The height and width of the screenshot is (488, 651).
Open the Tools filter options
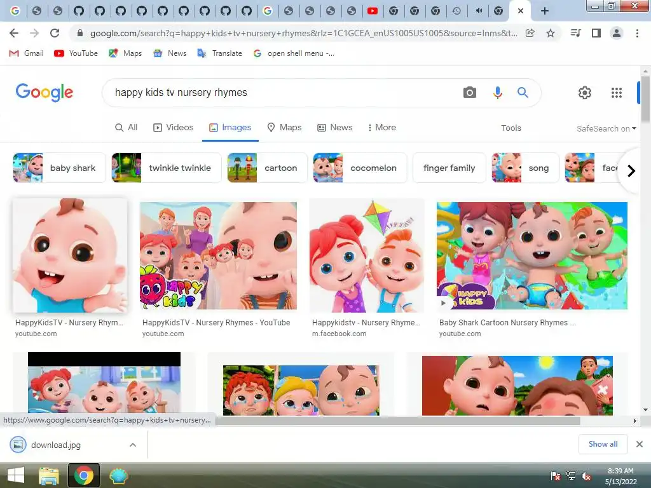click(x=511, y=128)
